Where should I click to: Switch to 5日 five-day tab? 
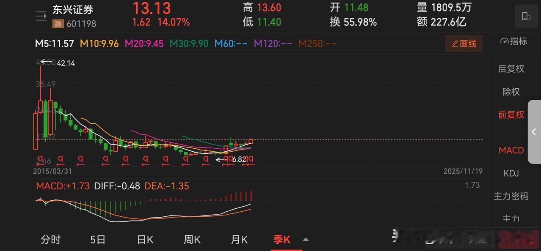(98, 240)
